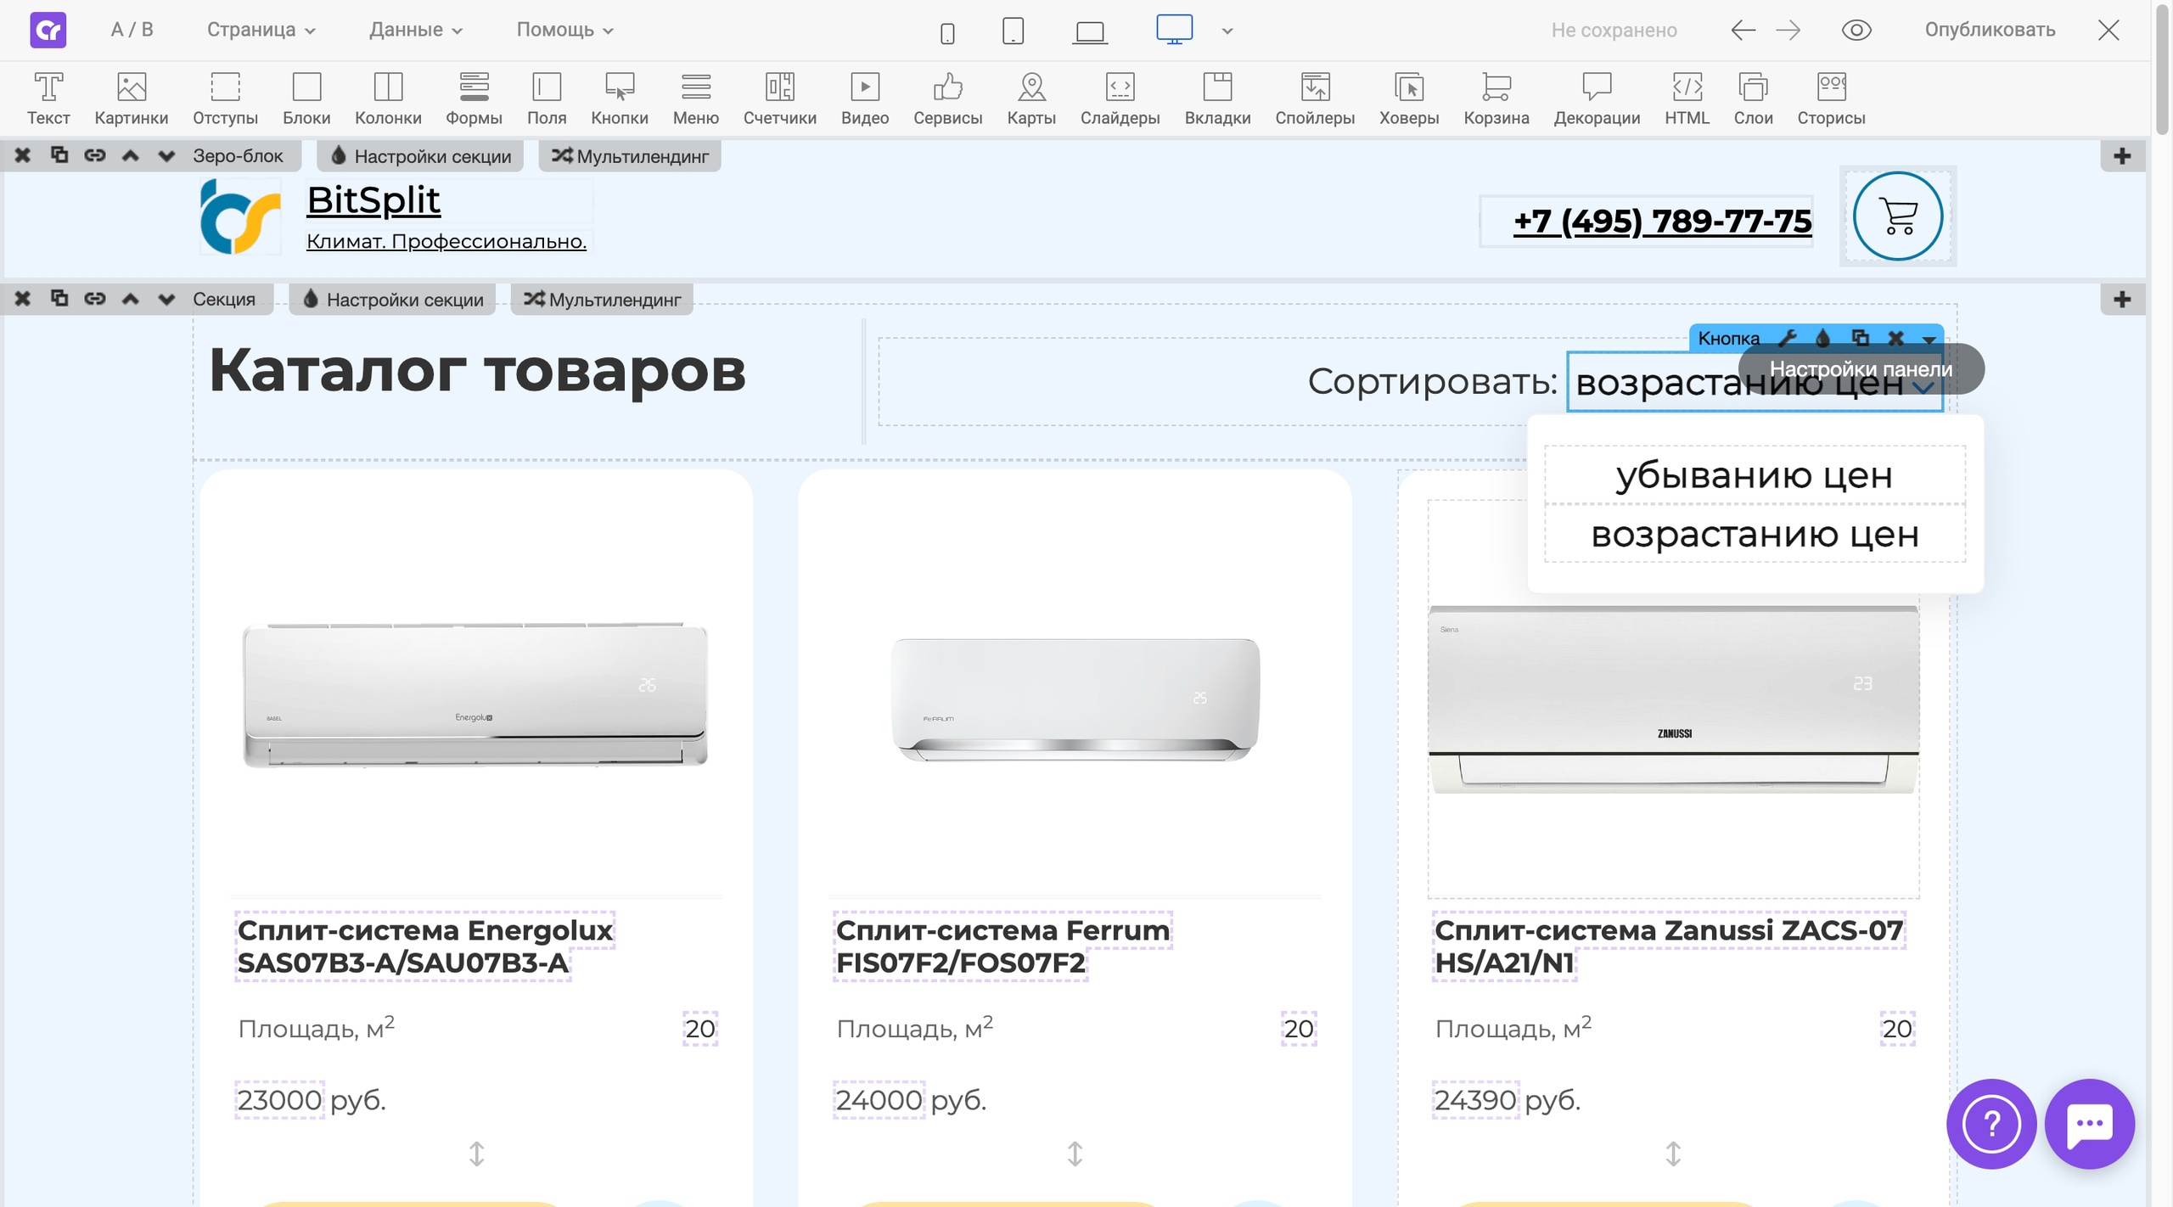Viewport: 2173px width, 1207px height.
Task: Redo with the forward arrow
Action: (1788, 31)
